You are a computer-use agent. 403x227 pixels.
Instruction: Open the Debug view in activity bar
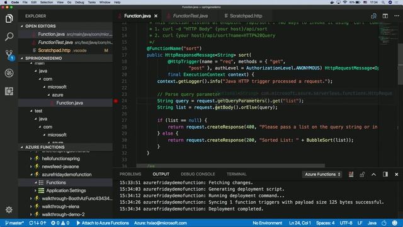(9, 73)
